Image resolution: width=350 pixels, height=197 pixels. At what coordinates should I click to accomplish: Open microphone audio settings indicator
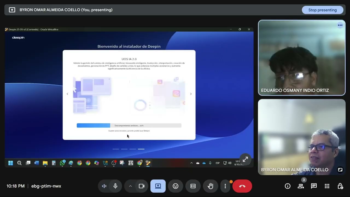pyautogui.click(x=104, y=186)
